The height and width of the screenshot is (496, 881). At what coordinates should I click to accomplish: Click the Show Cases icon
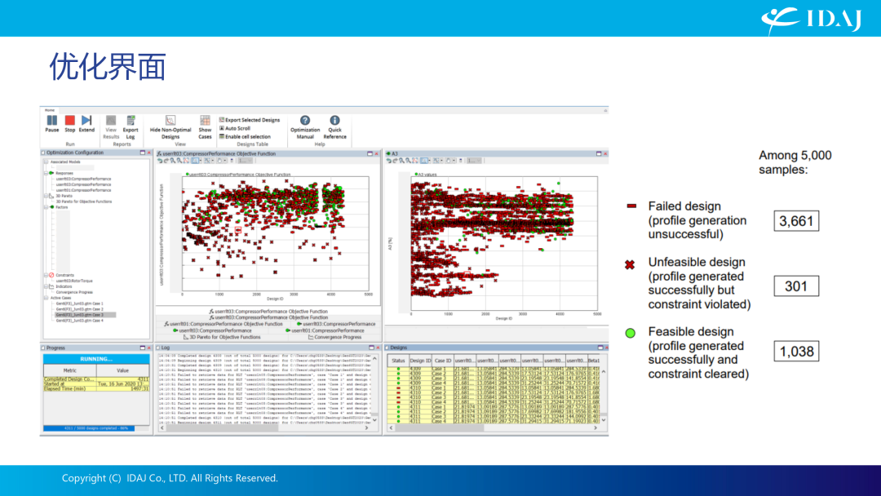205,127
